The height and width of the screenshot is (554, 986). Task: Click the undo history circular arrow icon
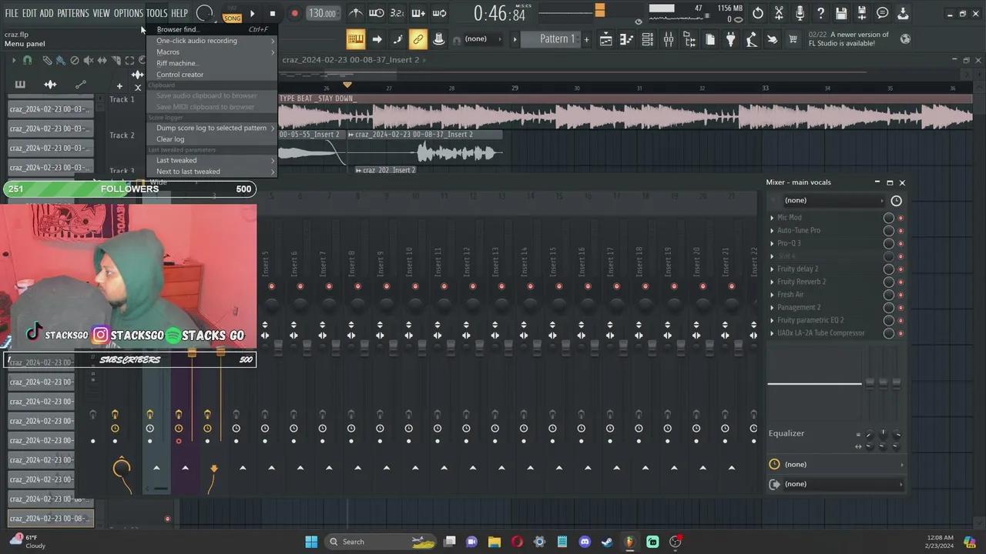click(758, 13)
